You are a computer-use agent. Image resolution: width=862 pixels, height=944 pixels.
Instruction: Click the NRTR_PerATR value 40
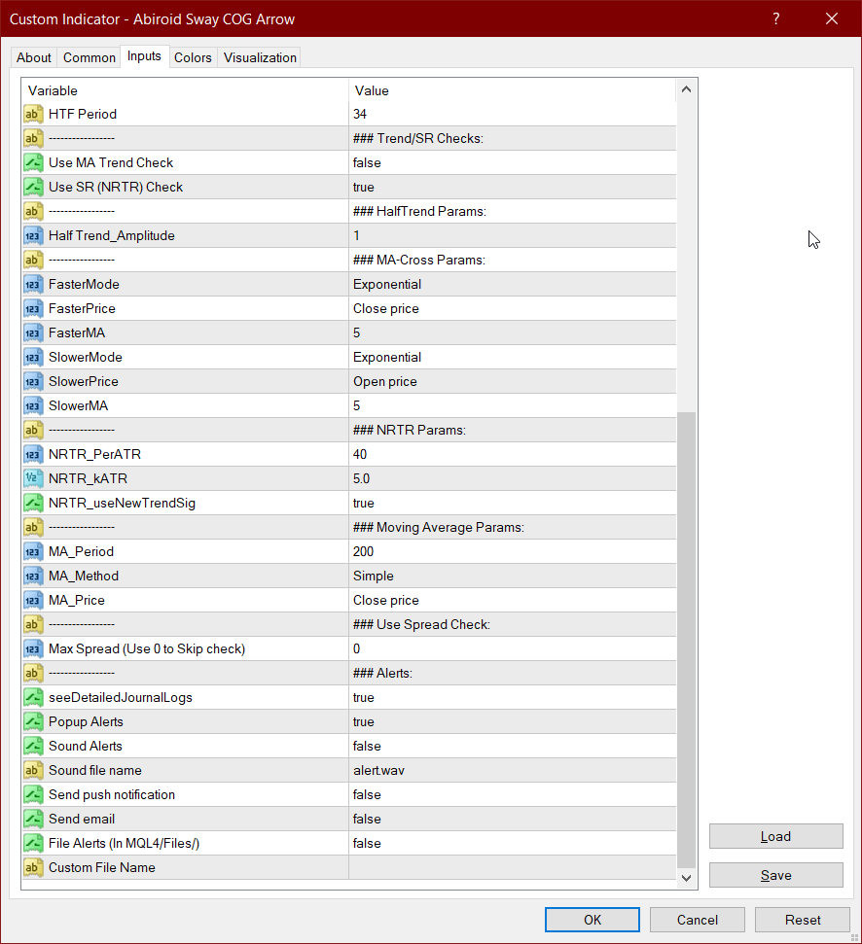pyautogui.click(x=512, y=454)
